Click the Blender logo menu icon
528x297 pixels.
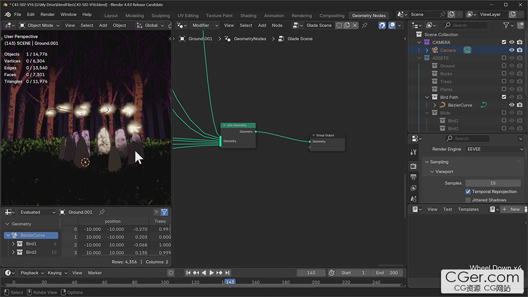click(x=7, y=14)
